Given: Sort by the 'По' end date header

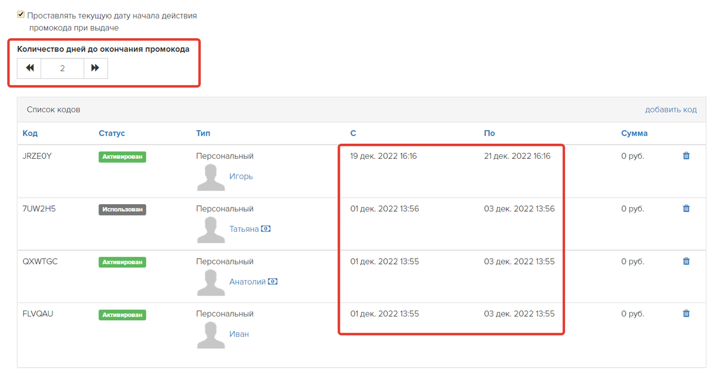Looking at the screenshot, I should tap(490, 133).
